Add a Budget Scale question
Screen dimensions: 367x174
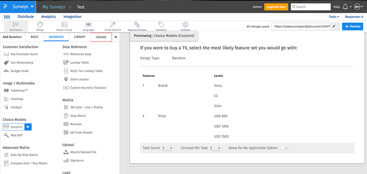(16, 71)
